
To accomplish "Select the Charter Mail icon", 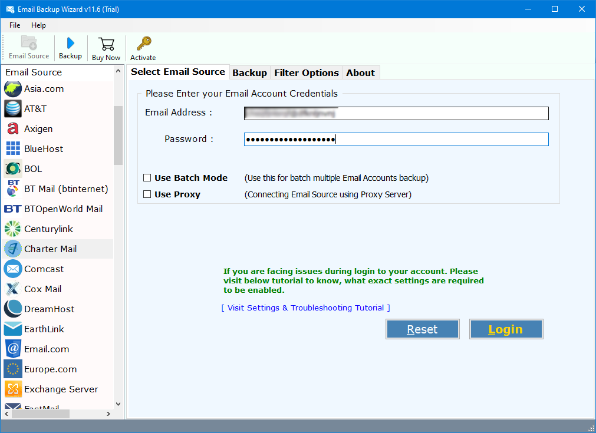I will coord(13,249).
